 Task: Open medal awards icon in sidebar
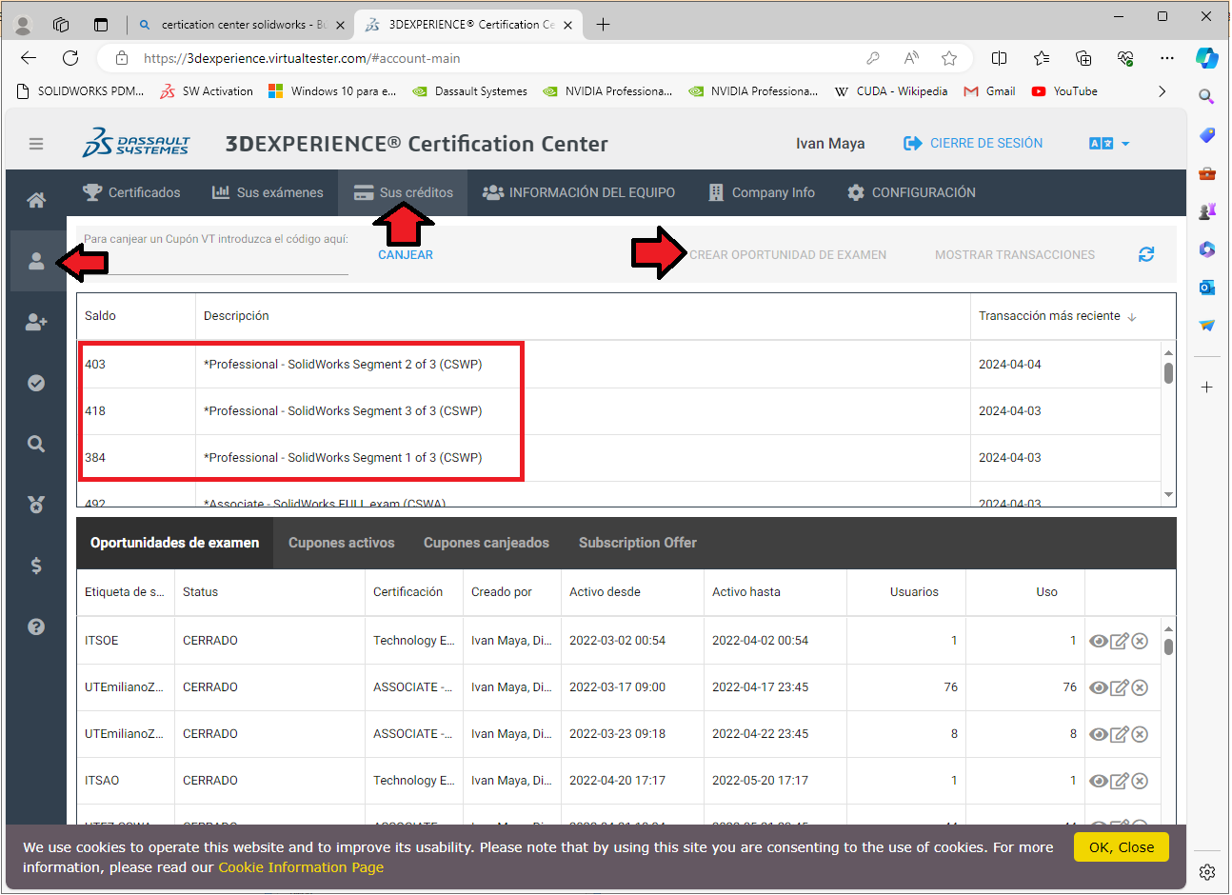tap(36, 505)
